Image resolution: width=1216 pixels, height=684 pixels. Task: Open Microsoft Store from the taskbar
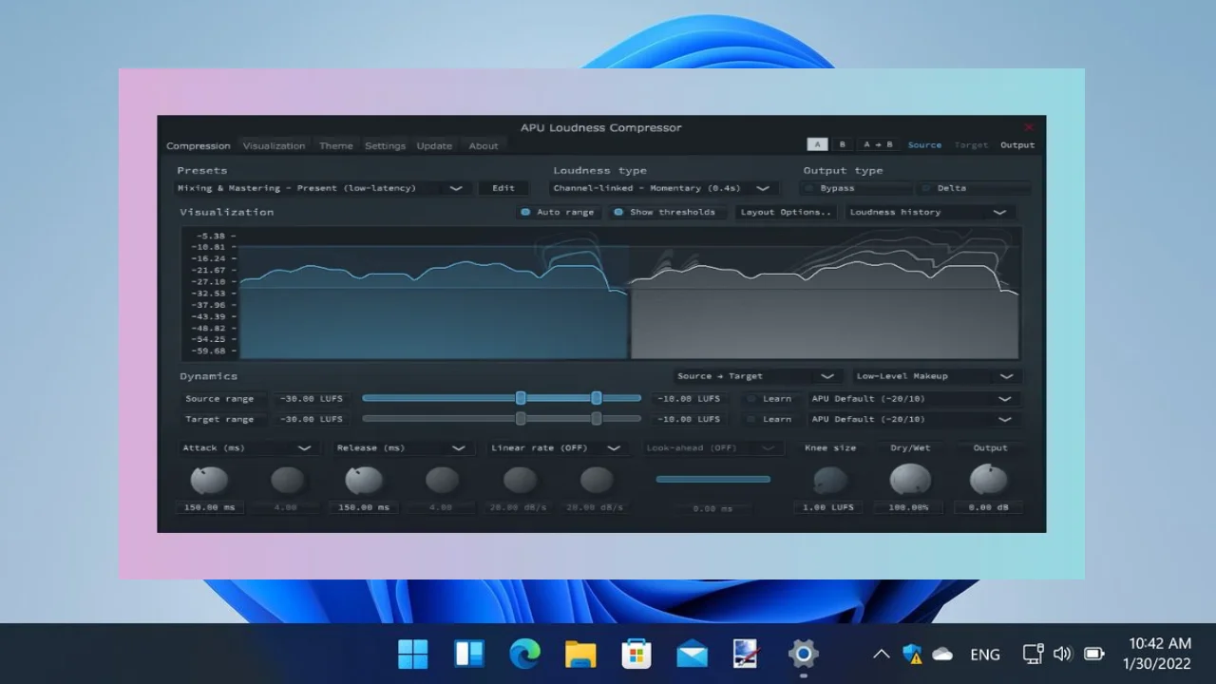coord(636,654)
